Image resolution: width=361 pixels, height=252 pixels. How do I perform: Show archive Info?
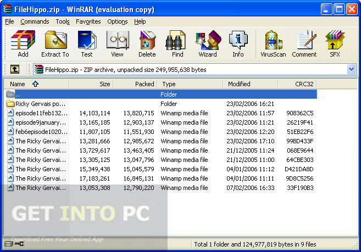pyautogui.click(x=238, y=43)
